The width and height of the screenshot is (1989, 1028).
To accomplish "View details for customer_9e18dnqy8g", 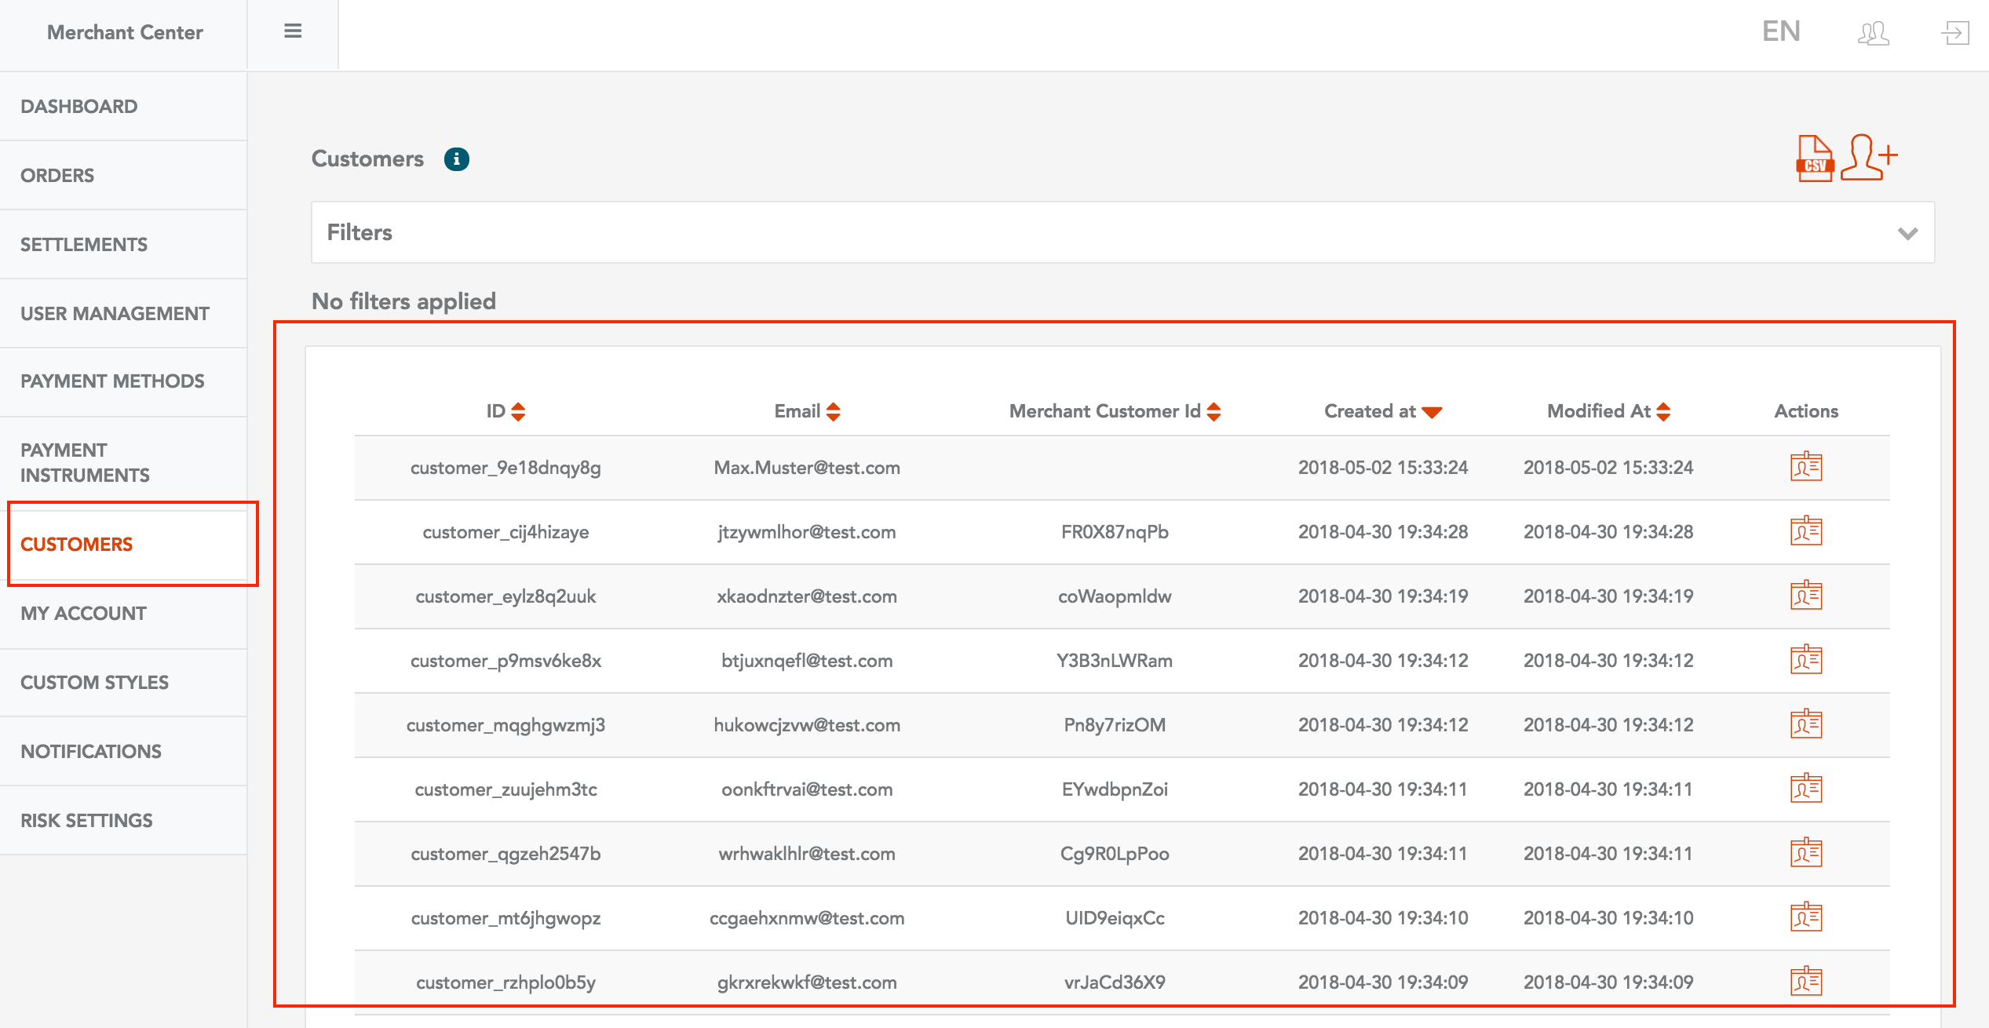I will tap(1805, 467).
